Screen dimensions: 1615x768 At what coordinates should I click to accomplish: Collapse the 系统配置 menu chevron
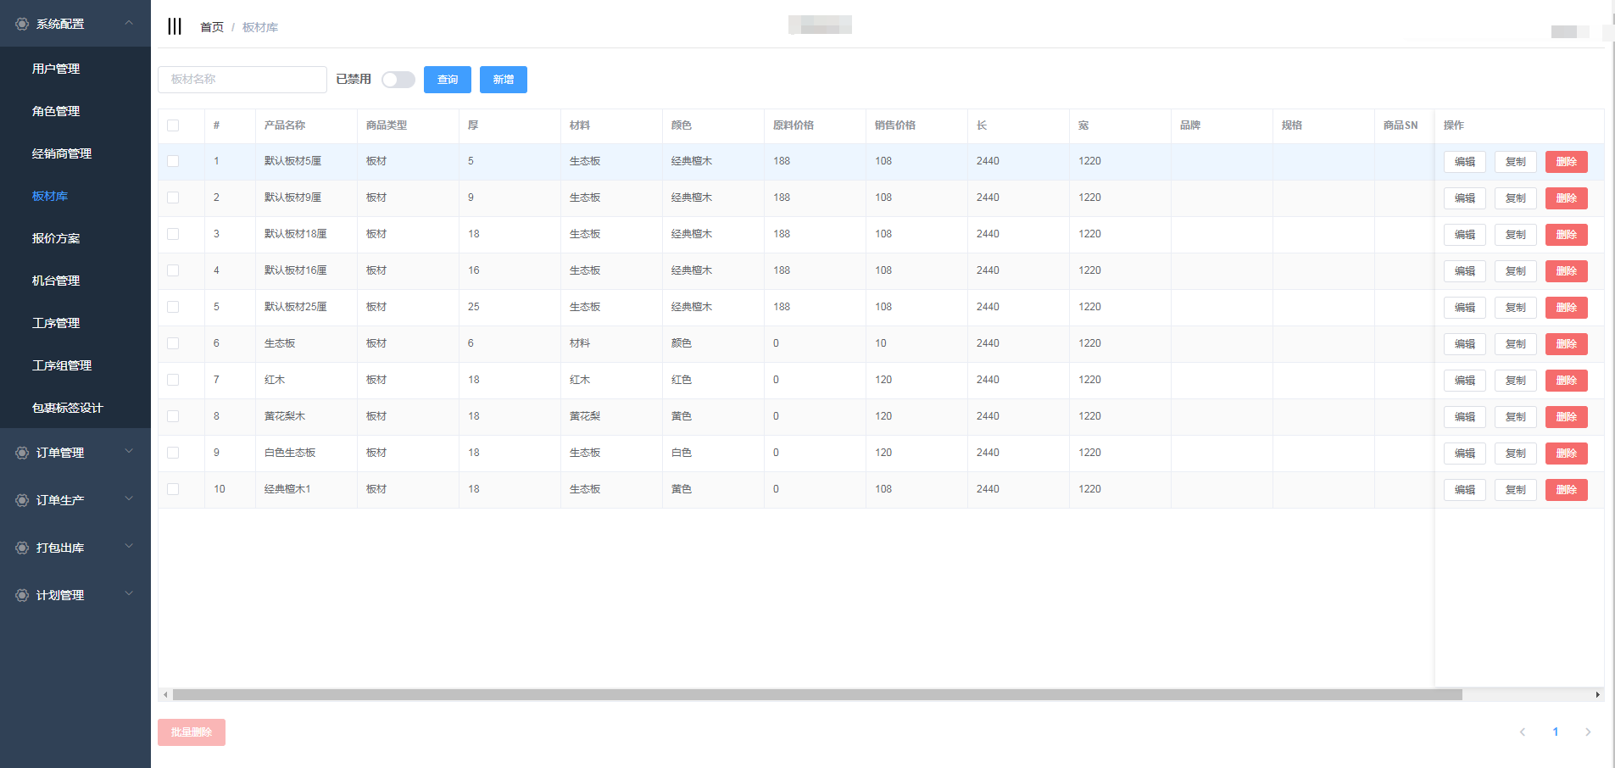coord(129,23)
